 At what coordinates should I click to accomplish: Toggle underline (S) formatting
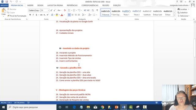pos(36,15)
